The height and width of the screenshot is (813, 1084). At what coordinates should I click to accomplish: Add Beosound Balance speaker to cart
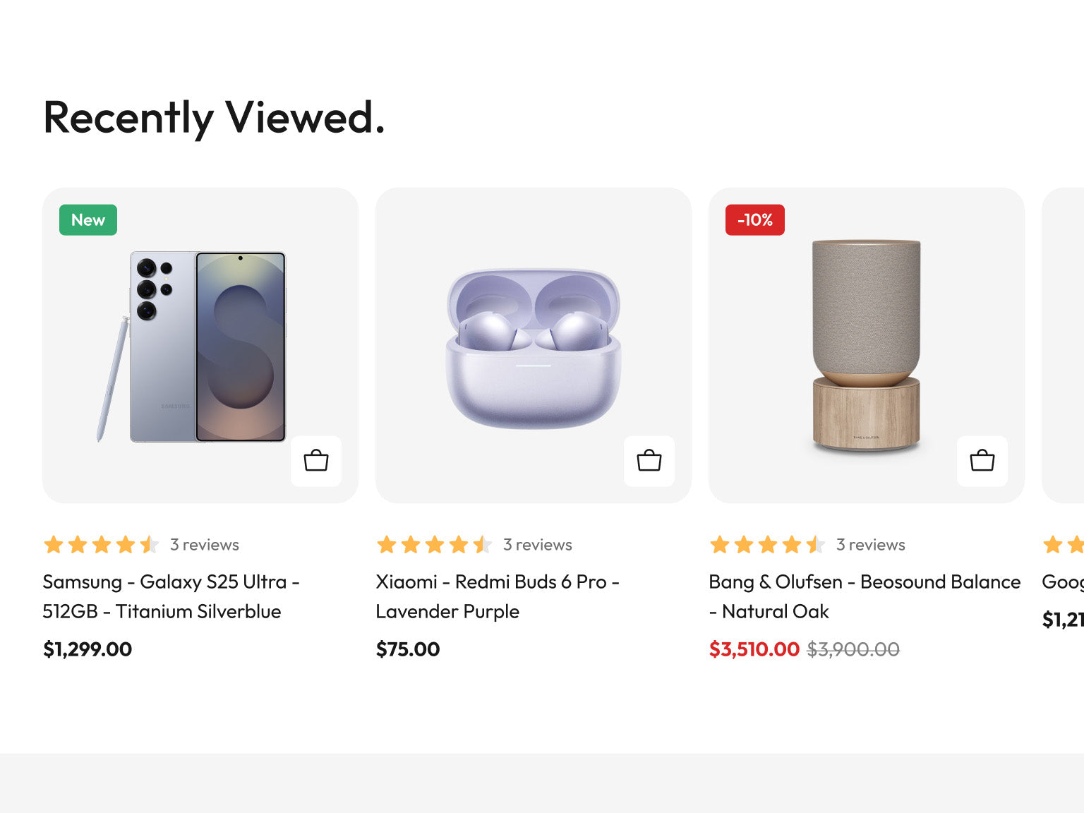coord(982,461)
